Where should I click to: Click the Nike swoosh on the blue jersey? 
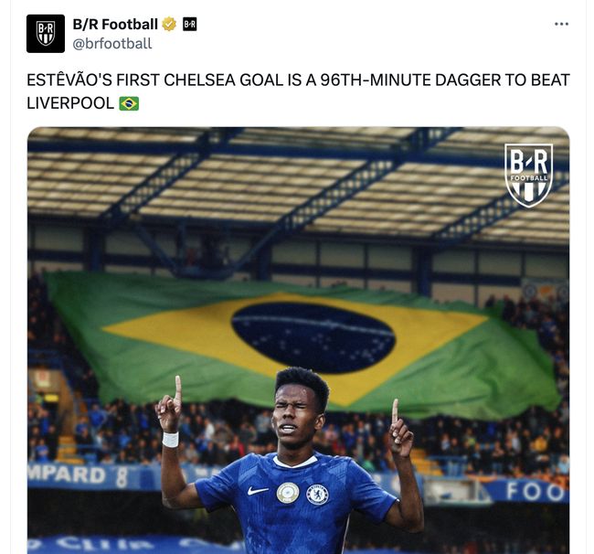coord(258,491)
